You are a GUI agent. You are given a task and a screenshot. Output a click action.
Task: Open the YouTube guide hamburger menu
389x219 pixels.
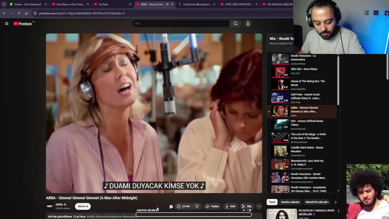[6, 23]
